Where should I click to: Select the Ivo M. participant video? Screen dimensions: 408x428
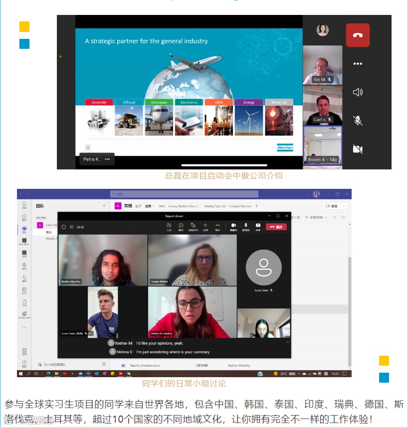tap(323, 65)
